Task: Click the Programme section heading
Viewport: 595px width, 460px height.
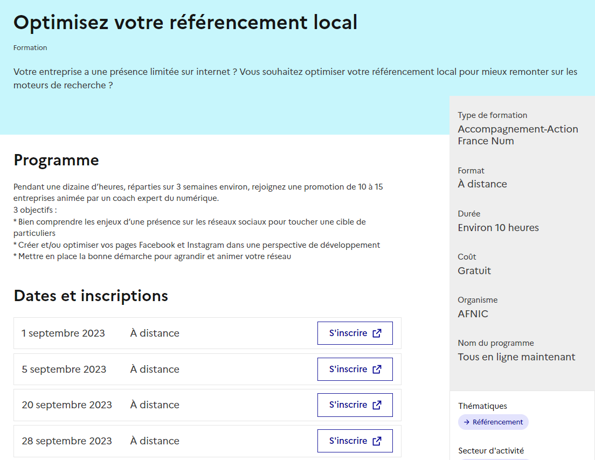Action: point(56,160)
